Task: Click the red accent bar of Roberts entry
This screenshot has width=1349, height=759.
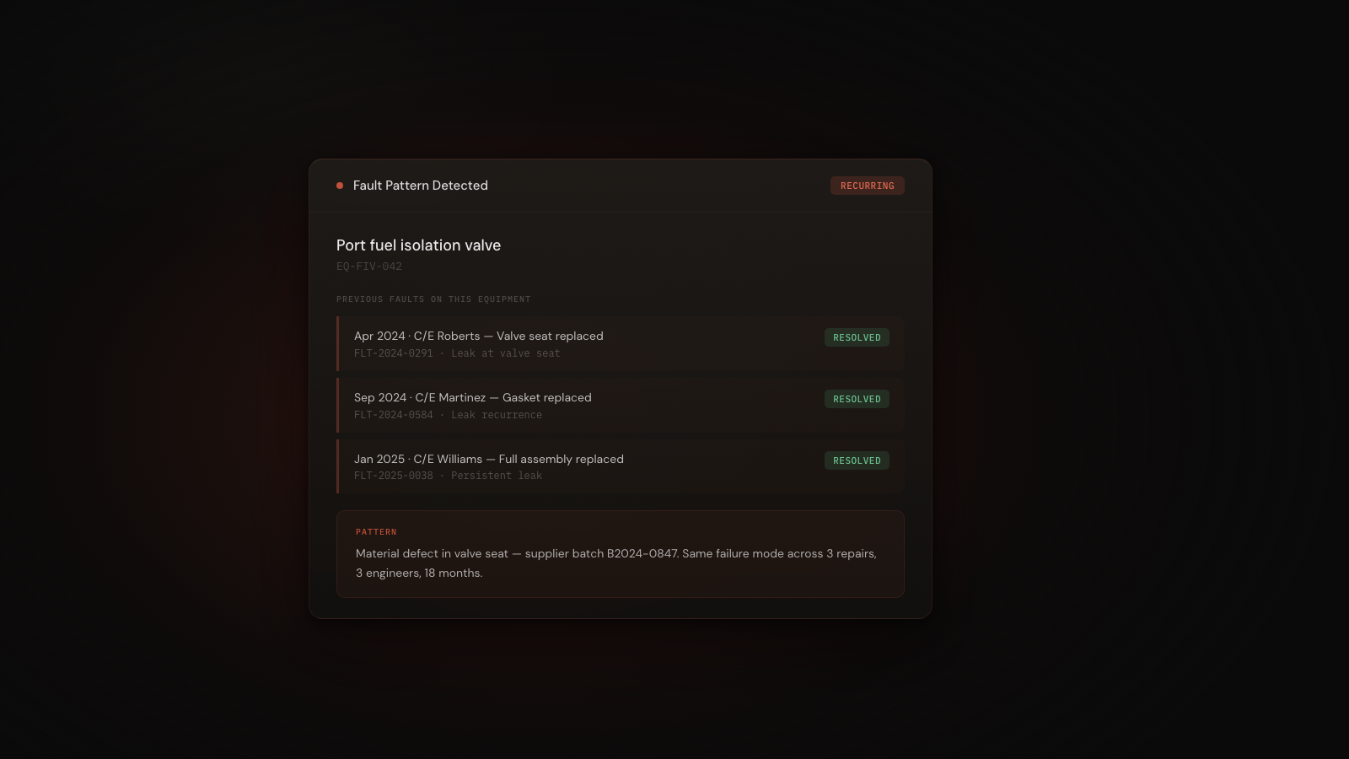Action: click(338, 343)
